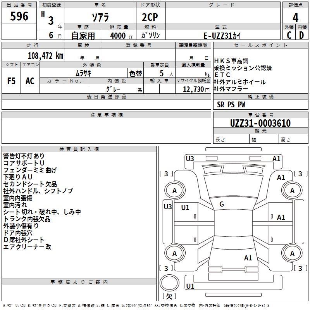The width and height of the screenshot is (310, 310).
Task: Click the note 下廻りAU
Action: click(x=17, y=177)
